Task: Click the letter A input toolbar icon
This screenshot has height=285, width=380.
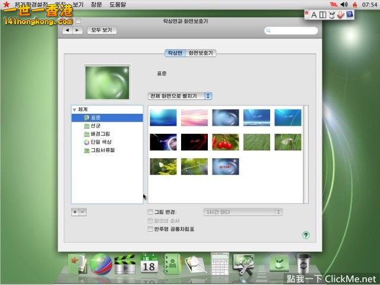Action: [314, 15]
